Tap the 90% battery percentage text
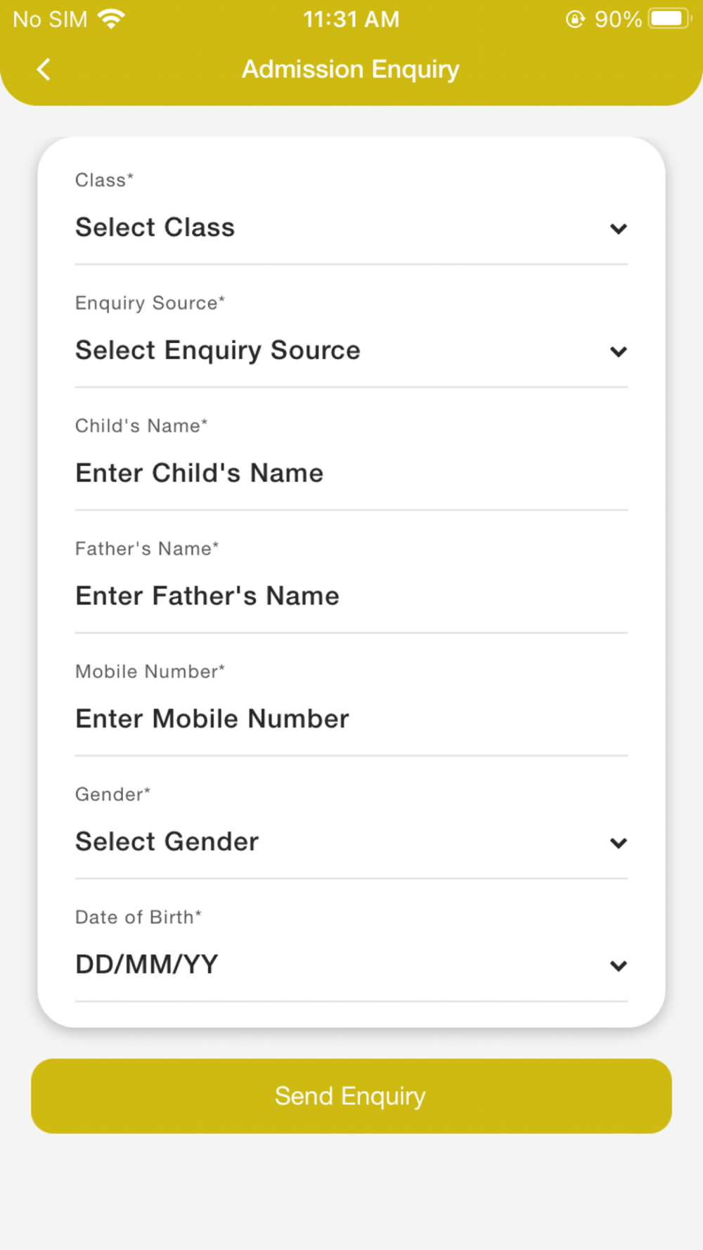 click(x=618, y=19)
